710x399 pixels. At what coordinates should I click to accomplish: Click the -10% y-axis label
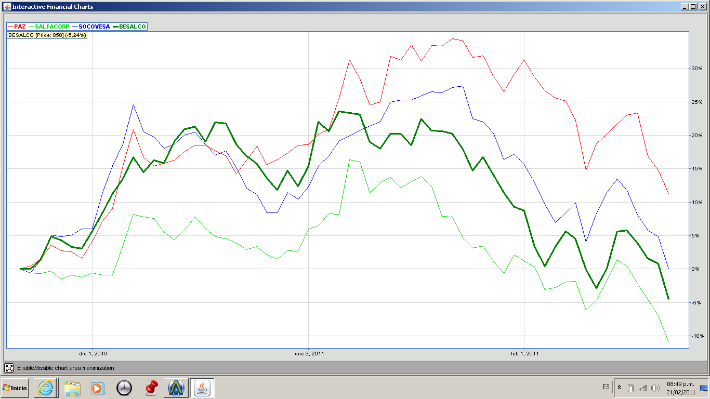[x=697, y=336]
